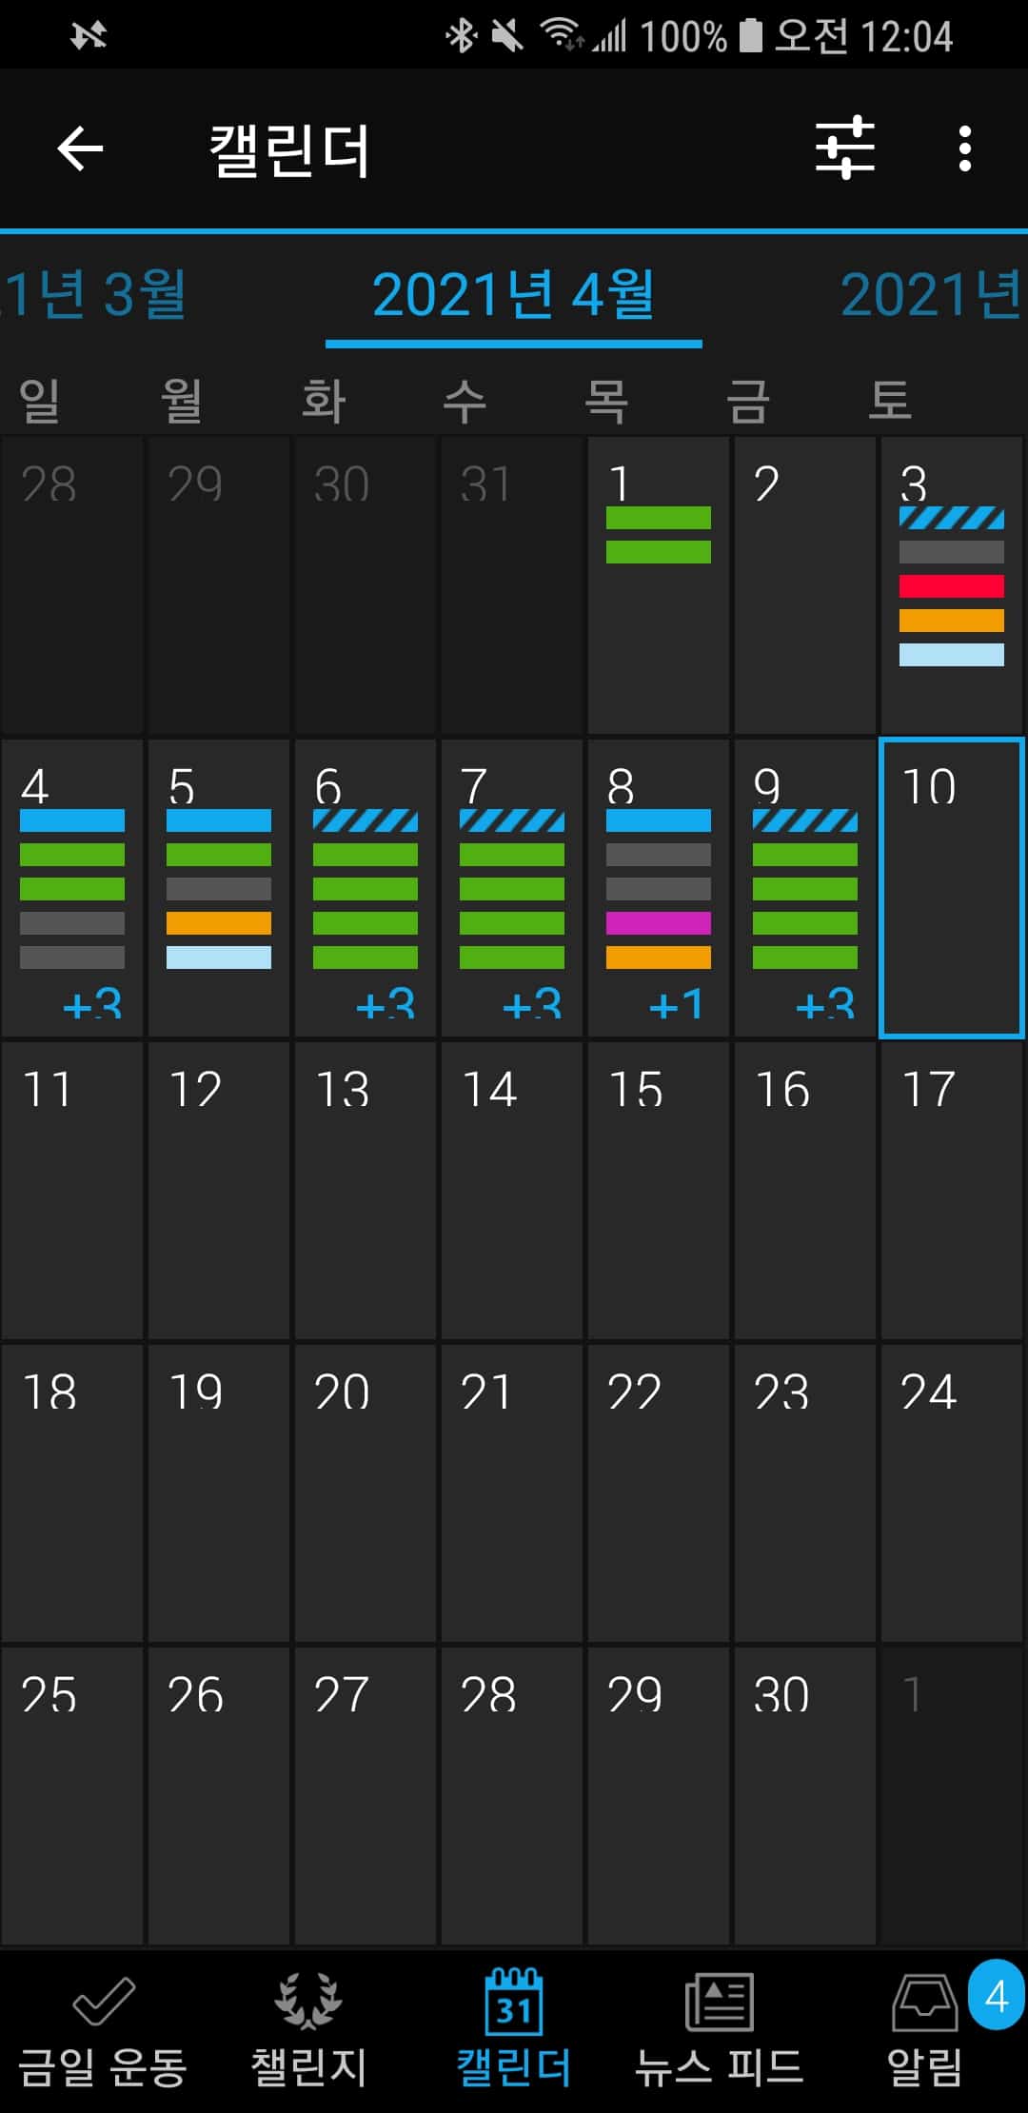
Task: Tap the back arrow icon
Action: click(x=80, y=148)
